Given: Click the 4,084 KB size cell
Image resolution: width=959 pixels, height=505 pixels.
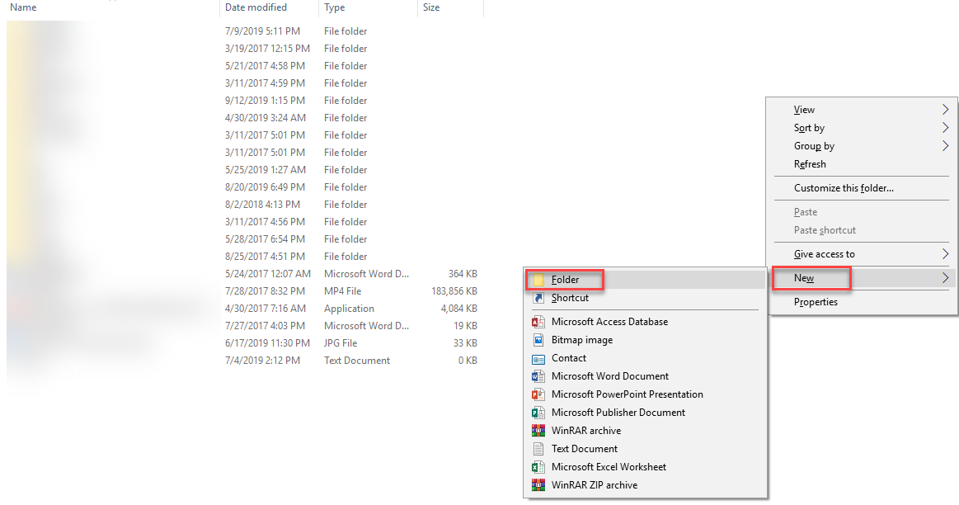Looking at the screenshot, I should (x=458, y=309).
